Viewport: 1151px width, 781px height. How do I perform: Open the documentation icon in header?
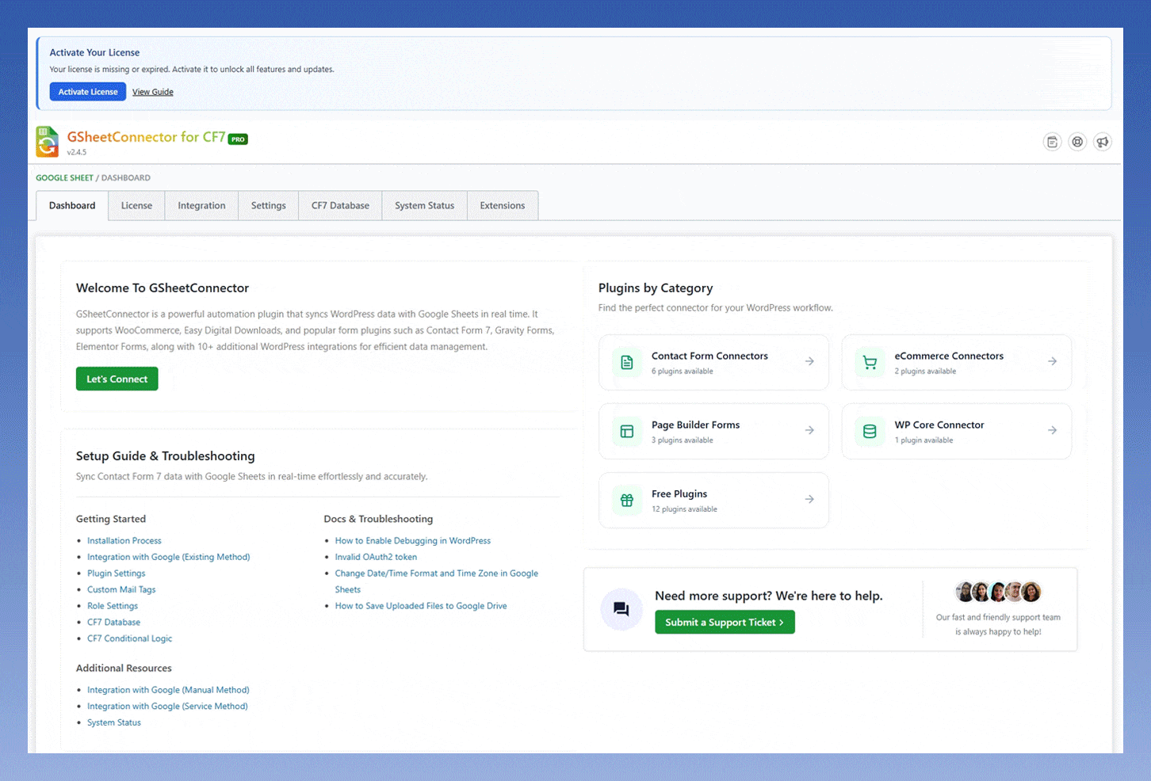(1052, 142)
